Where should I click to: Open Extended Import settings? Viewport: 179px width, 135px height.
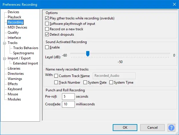pos(25,63)
